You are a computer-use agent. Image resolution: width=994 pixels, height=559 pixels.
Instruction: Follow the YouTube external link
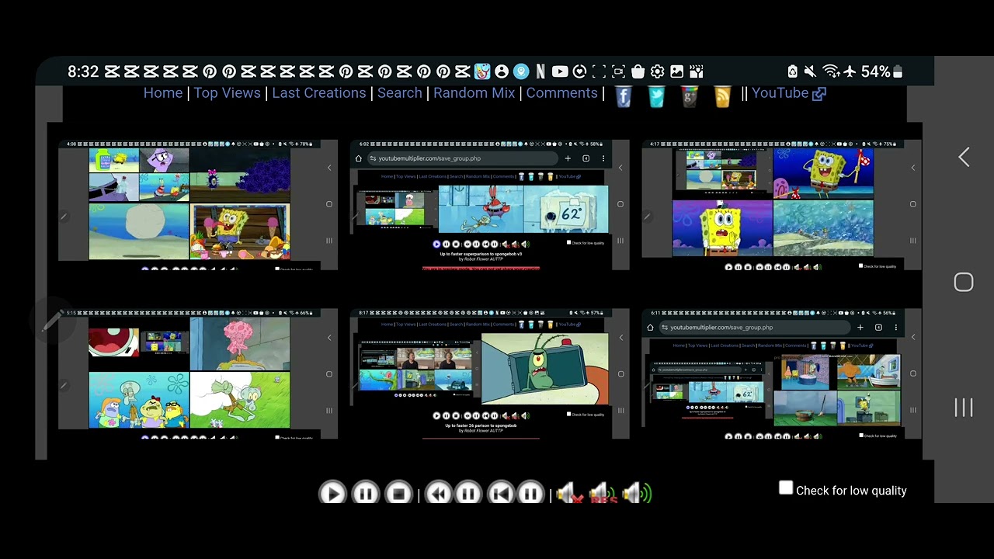pyautogui.click(x=788, y=93)
